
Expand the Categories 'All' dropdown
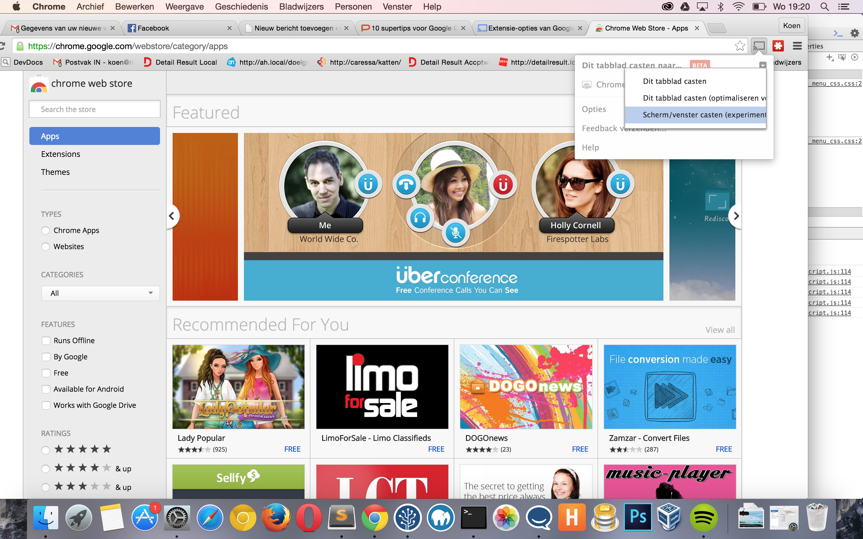pyautogui.click(x=101, y=293)
